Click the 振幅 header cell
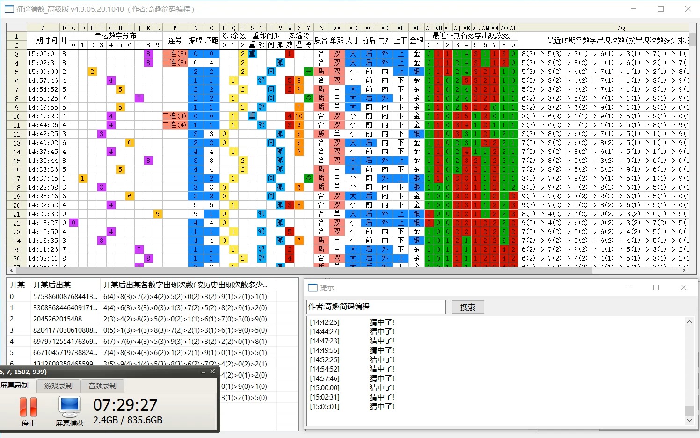The width and height of the screenshot is (700, 438). pyautogui.click(x=196, y=40)
